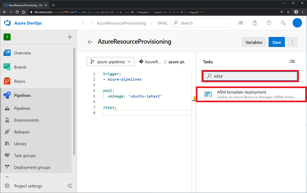307x193 pixels.
Task: Click 'ubuntu-latest' value in editor
Action: point(145,96)
